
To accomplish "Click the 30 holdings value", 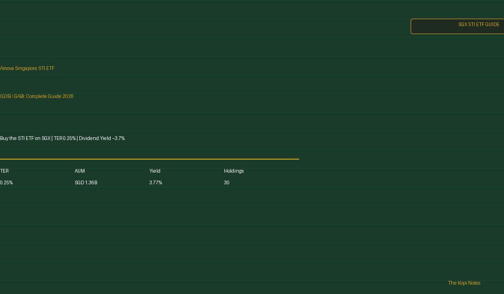I will point(227,182).
